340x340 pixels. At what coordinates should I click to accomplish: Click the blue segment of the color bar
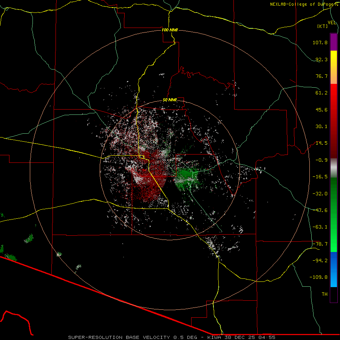(334, 269)
